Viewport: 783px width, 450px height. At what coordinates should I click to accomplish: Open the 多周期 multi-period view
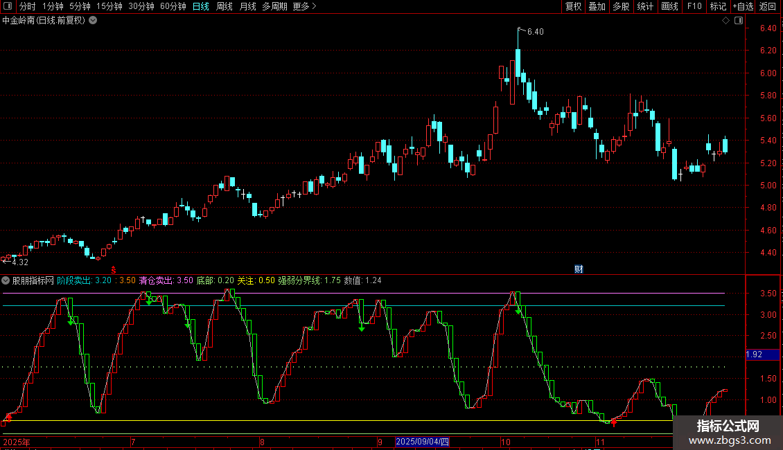tap(274, 6)
